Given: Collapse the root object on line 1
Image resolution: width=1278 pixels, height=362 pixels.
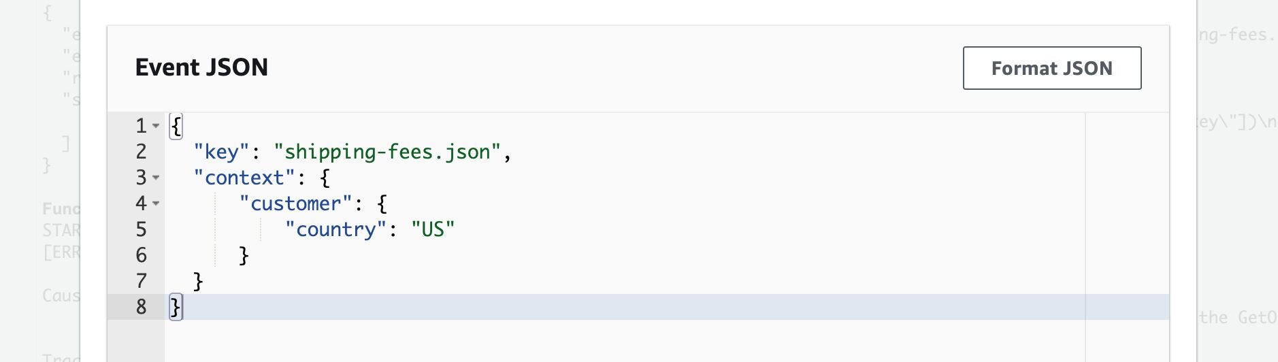Looking at the screenshot, I should [156, 126].
